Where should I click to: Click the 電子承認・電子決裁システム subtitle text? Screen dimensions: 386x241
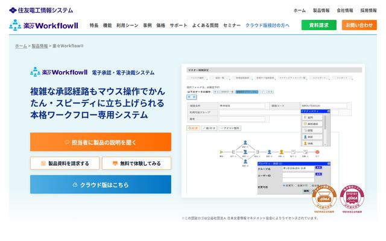coord(123,72)
